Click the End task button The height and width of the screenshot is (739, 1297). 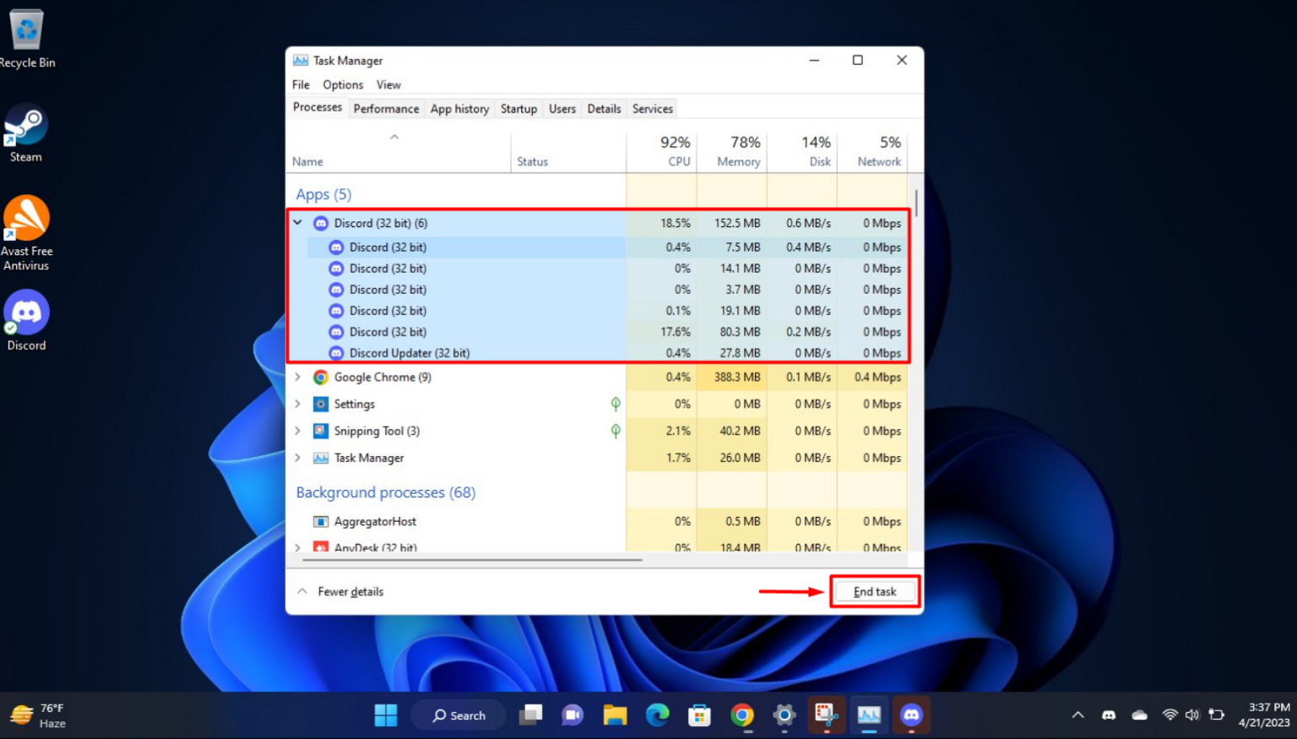875,591
